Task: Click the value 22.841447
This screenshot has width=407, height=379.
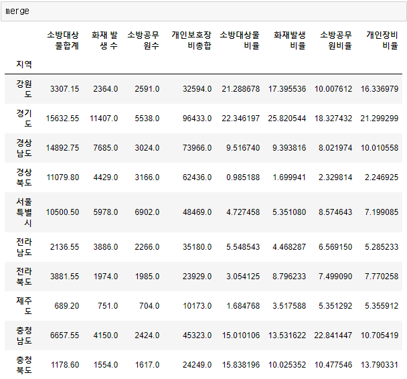Action: pyautogui.click(x=333, y=335)
